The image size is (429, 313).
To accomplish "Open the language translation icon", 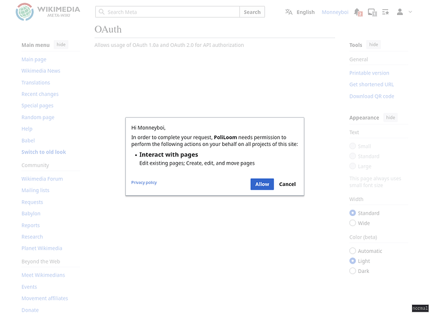I will point(289,12).
